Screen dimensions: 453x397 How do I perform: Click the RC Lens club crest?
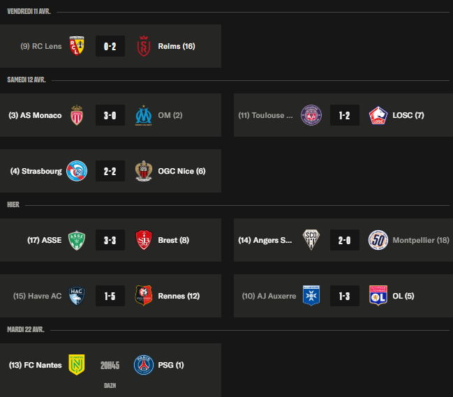coord(76,46)
